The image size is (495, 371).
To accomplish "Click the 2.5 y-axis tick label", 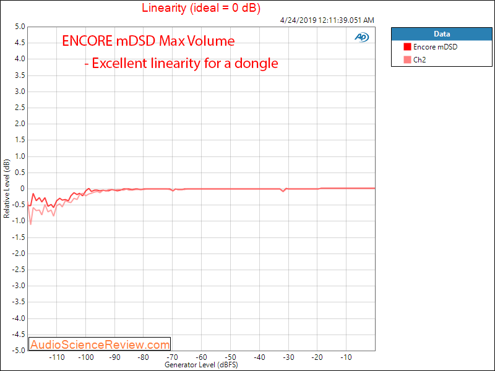I will coord(20,108).
